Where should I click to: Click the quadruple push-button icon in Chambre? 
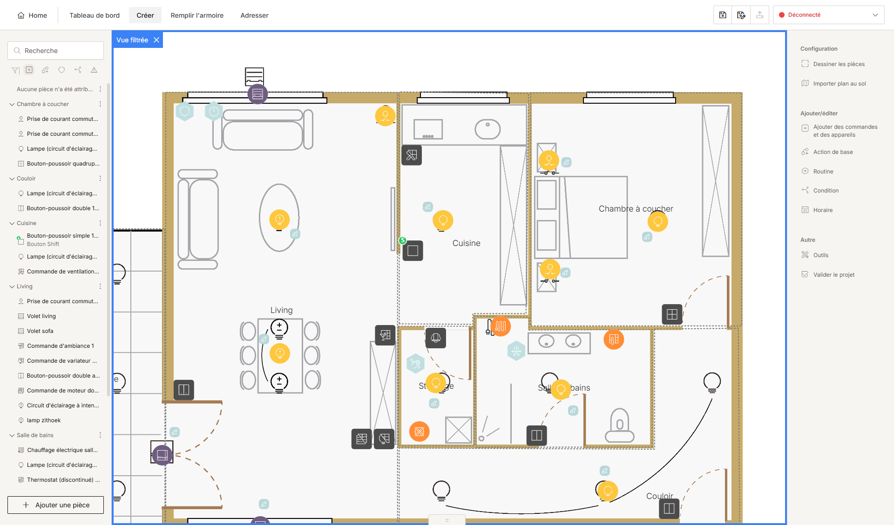click(x=672, y=314)
